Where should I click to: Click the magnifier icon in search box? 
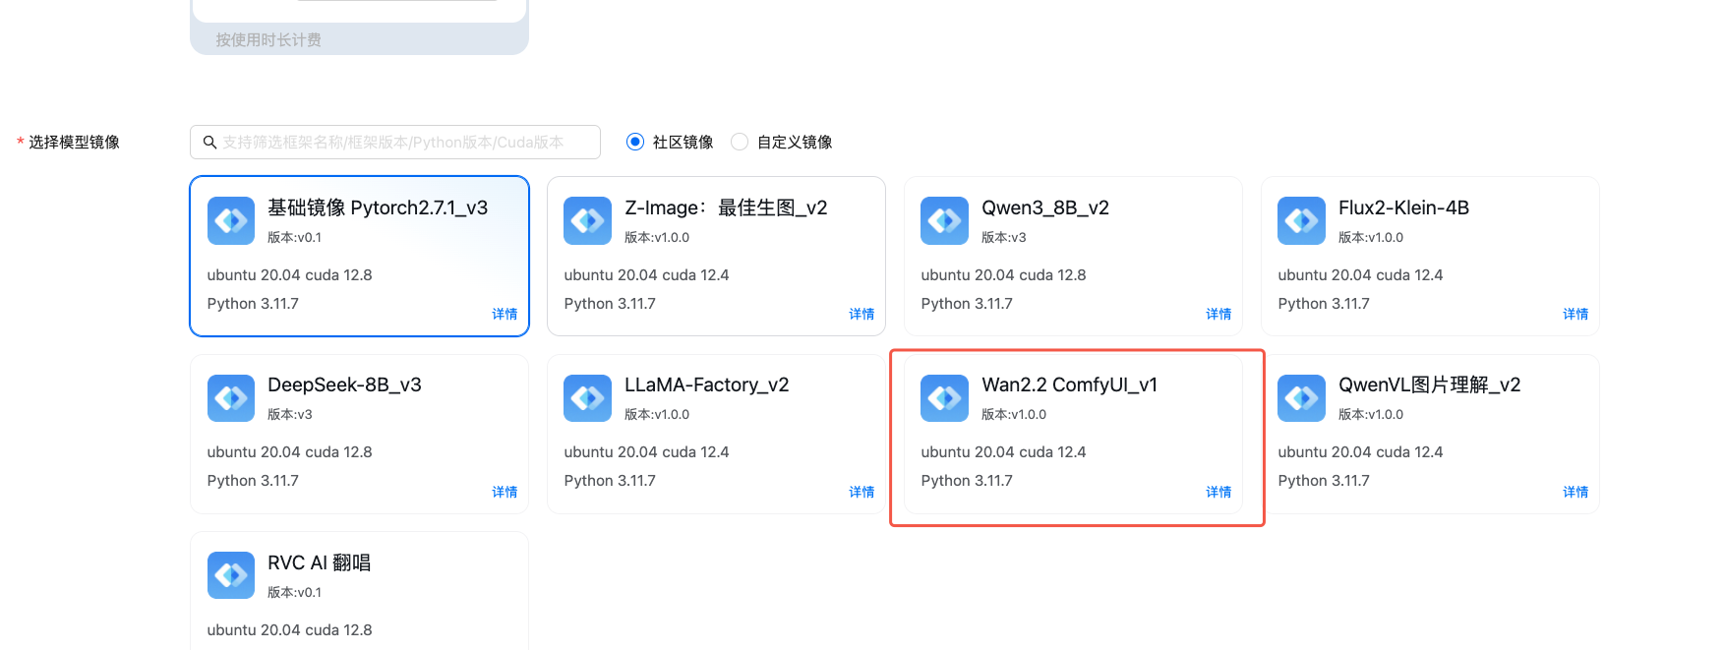click(209, 143)
